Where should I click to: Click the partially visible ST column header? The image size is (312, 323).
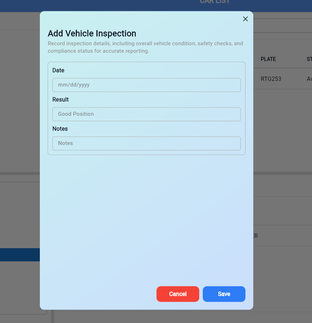[x=309, y=59]
